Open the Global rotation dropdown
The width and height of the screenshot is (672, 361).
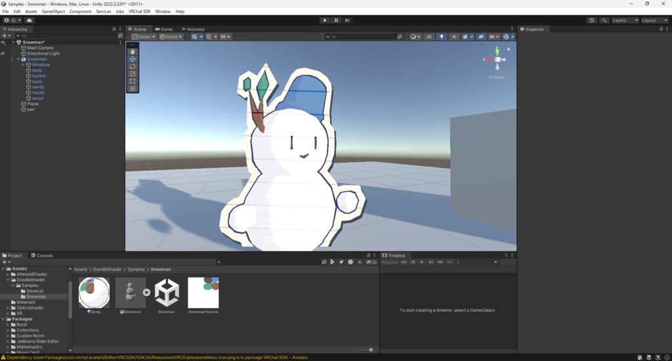pos(171,37)
